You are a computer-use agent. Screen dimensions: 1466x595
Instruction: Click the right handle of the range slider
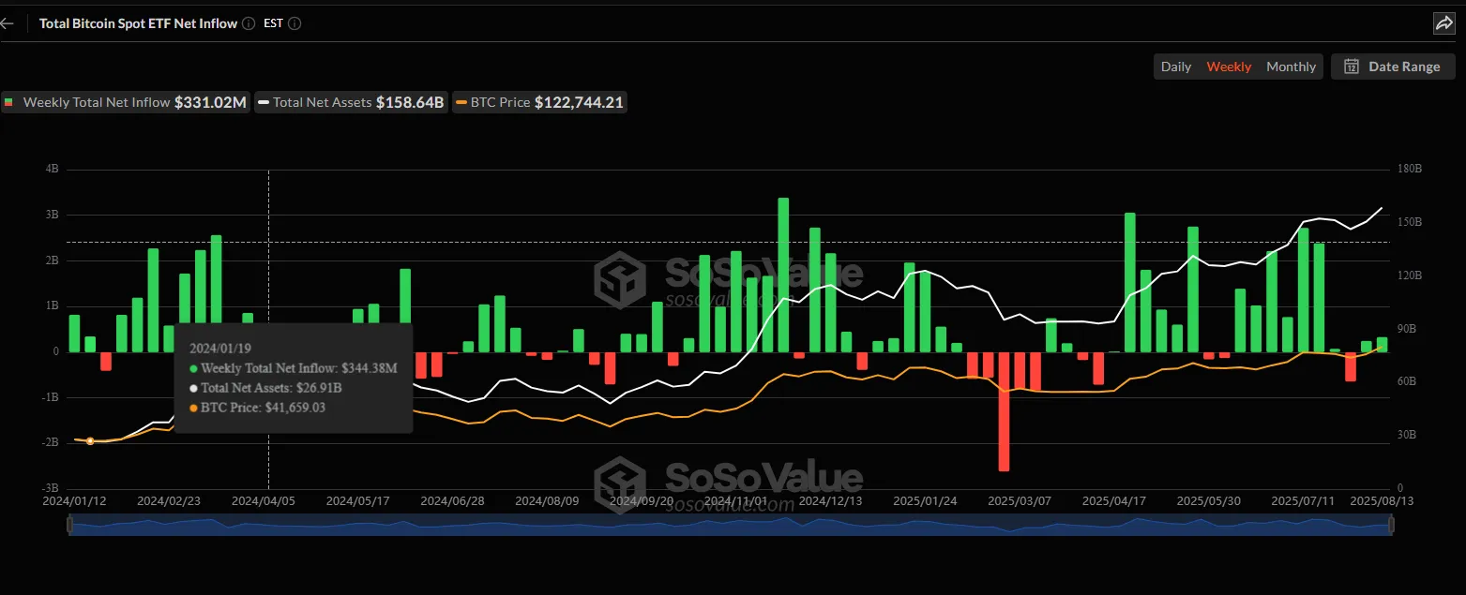[x=1391, y=526]
